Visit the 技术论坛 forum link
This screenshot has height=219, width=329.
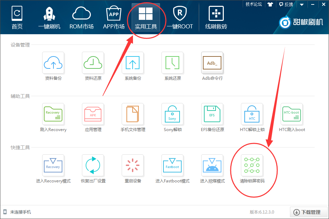pos(254,4)
